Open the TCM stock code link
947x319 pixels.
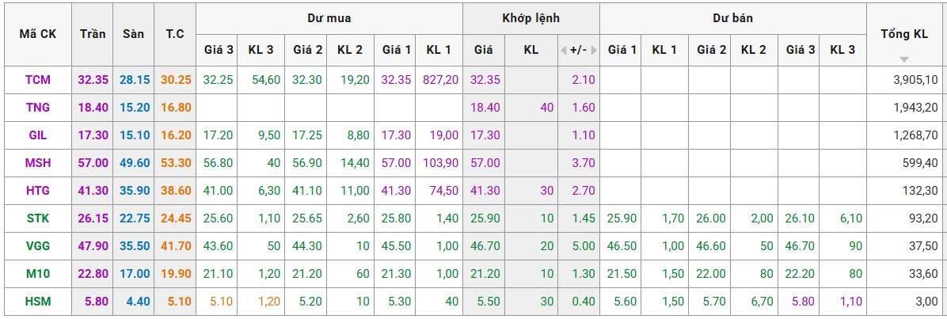click(x=38, y=80)
